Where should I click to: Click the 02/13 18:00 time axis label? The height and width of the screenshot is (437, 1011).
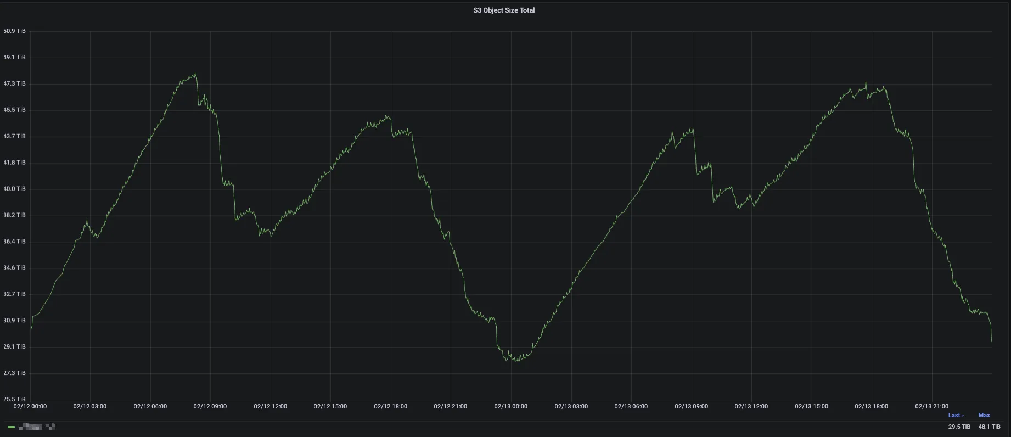point(871,407)
